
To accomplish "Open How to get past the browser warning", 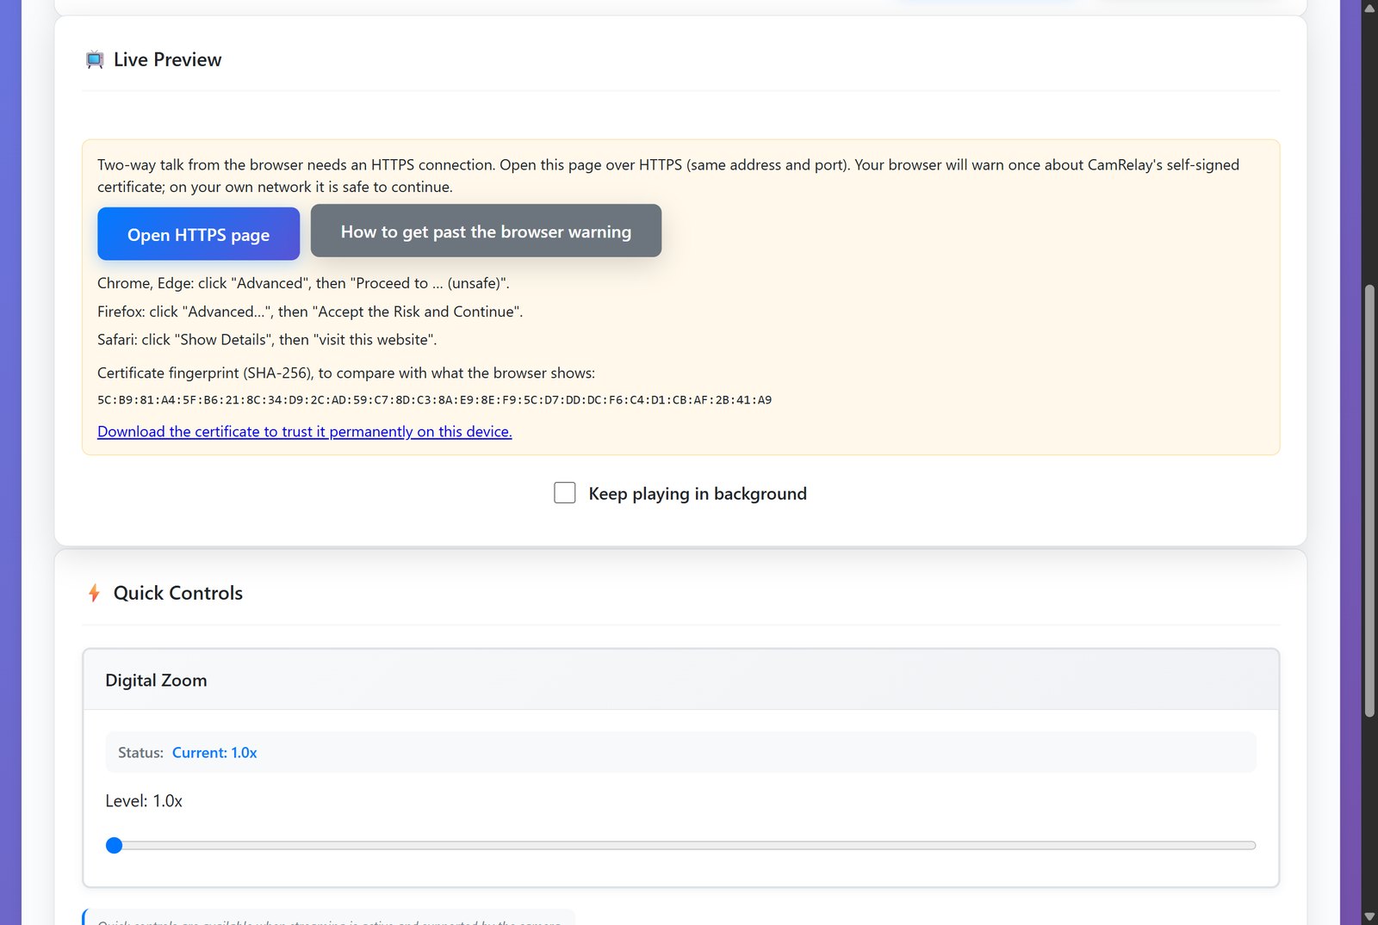I will [x=486, y=231].
